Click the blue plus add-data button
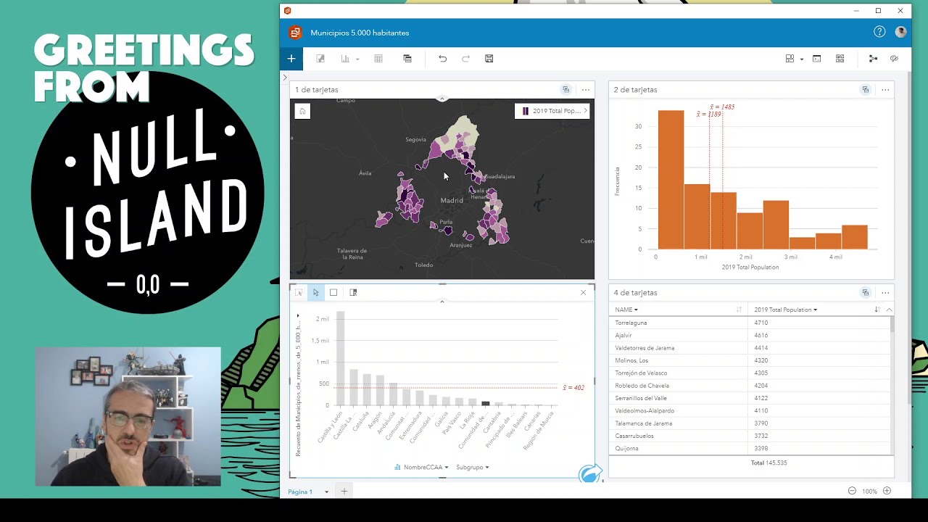This screenshot has width=928, height=522. (x=291, y=59)
